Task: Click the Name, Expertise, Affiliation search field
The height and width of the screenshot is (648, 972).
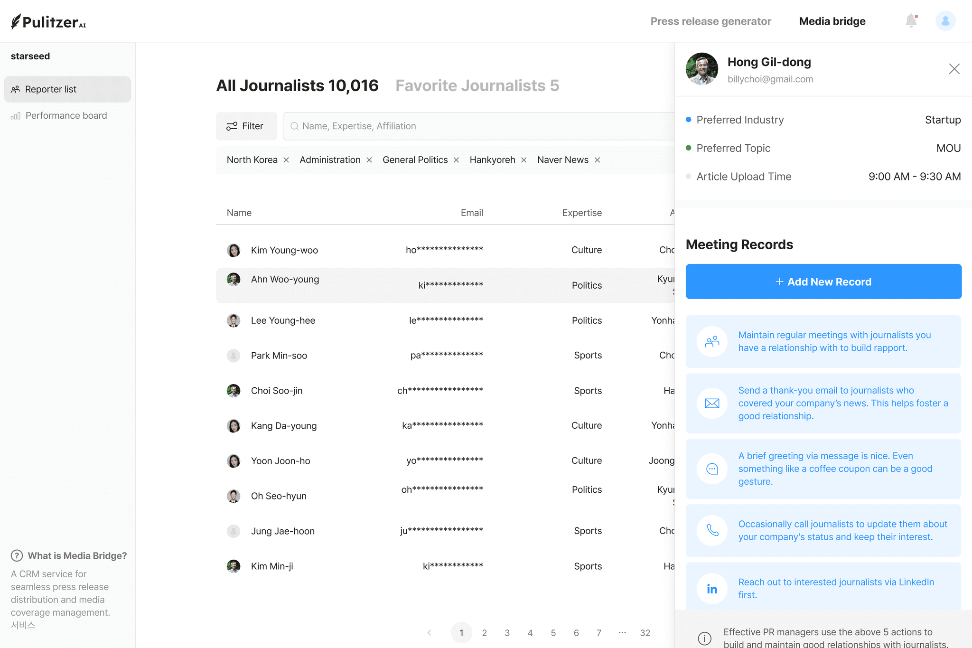Action: click(479, 126)
